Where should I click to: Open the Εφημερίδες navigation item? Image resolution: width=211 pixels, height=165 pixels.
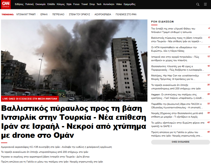click(x=130, y=4)
